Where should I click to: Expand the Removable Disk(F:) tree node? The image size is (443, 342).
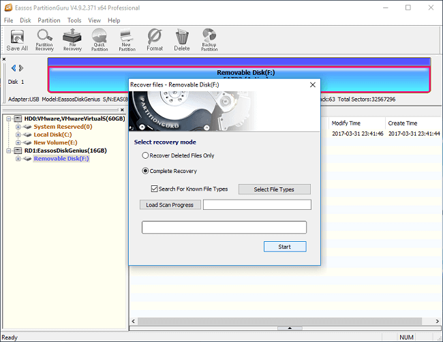click(18, 159)
